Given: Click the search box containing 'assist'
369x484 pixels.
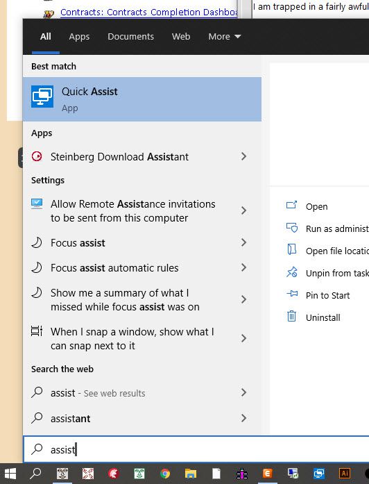Looking at the screenshot, I should [x=196, y=449].
